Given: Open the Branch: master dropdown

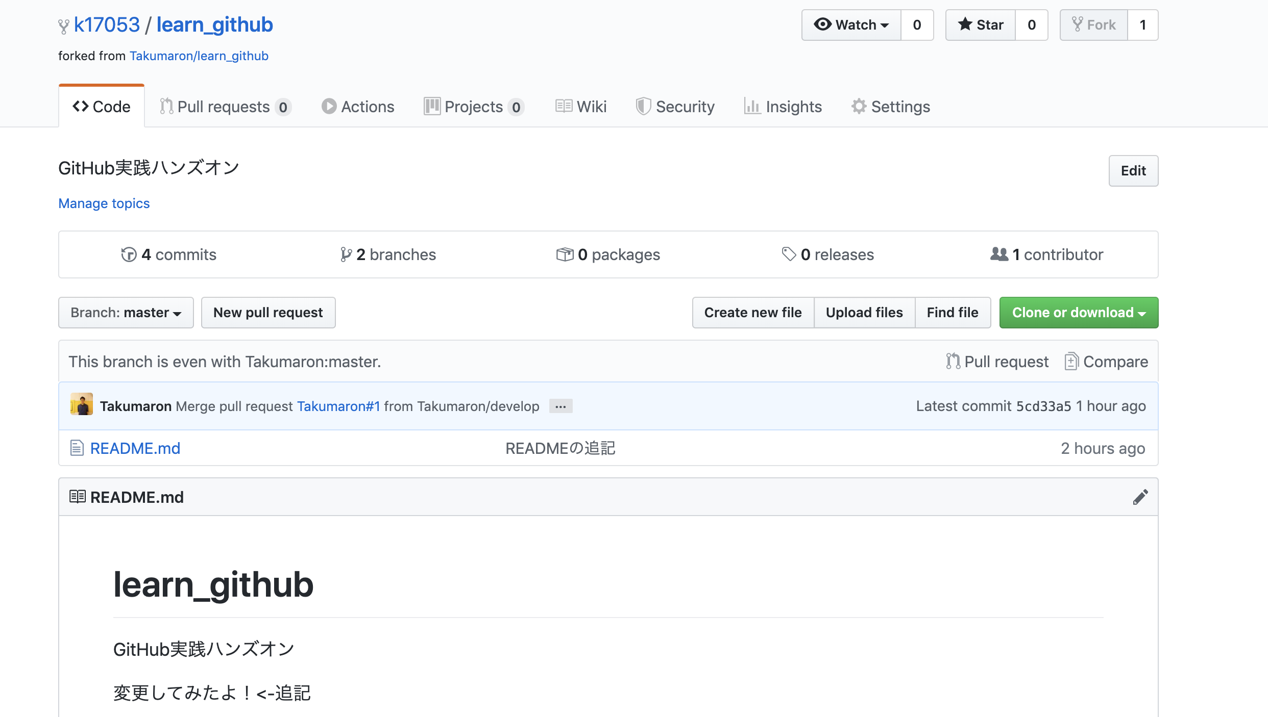Looking at the screenshot, I should 126,313.
